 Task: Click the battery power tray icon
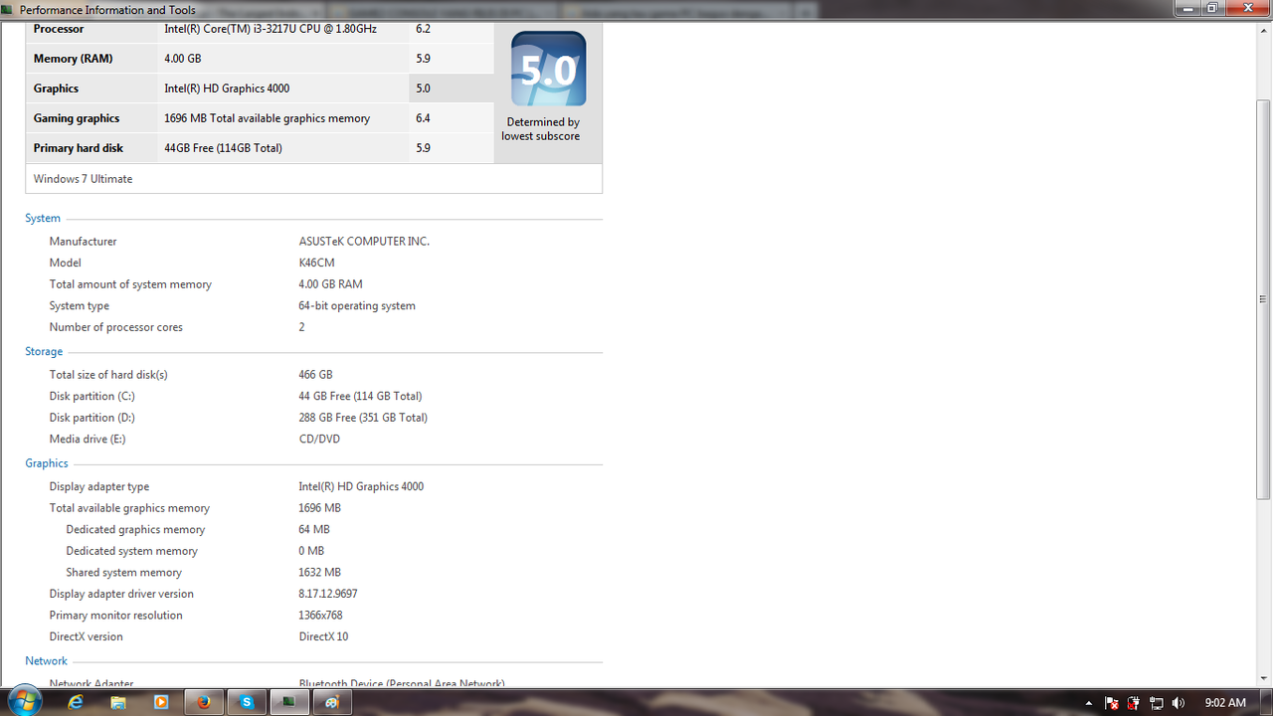tap(1134, 703)
